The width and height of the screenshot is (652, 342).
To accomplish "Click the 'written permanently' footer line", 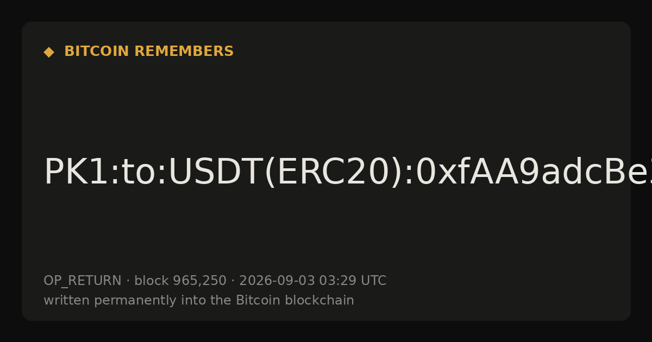I will point(199,300).
